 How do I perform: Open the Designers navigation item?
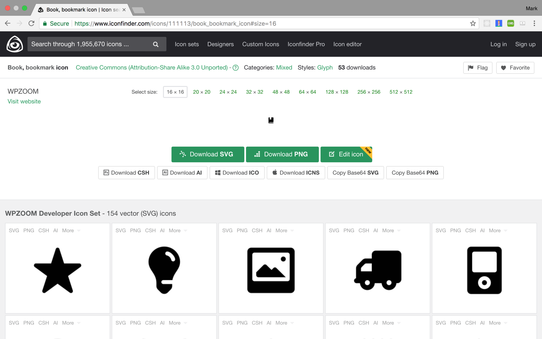pos(220,44)
